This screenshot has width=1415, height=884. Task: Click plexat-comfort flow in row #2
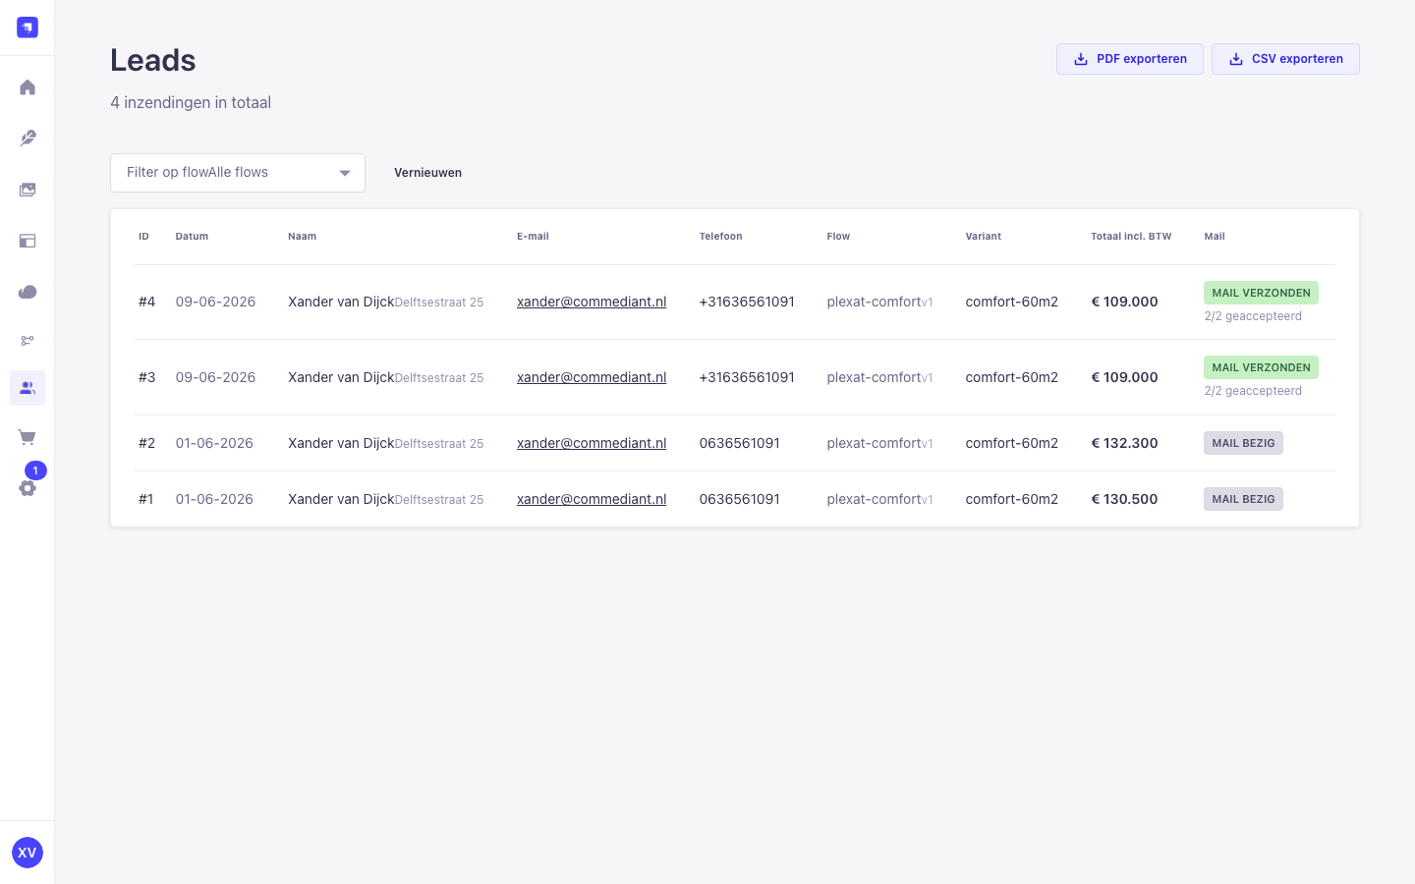[x=874, y=443]
